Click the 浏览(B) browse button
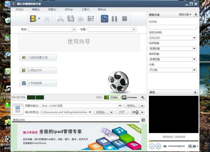Viewport: 210px width, 152px height. [101, 112]
